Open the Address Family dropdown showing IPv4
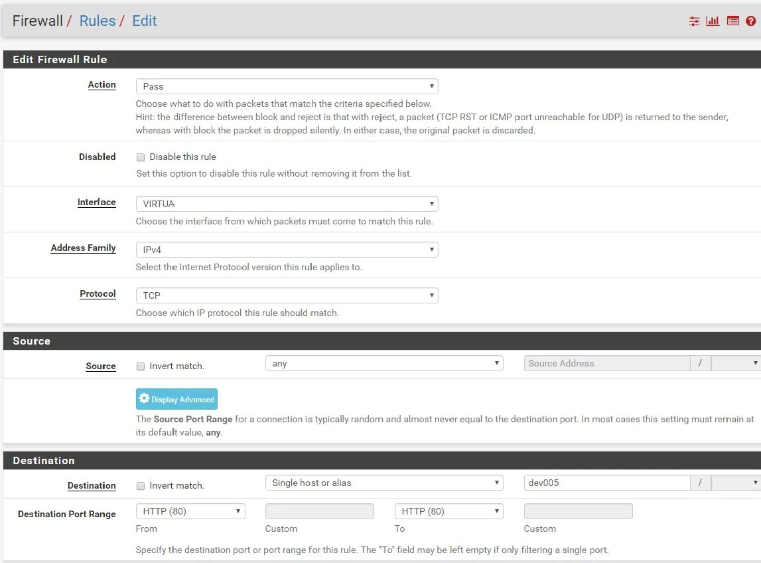Image resolution: width=761 pixels, height=563 pixels. 287,250
